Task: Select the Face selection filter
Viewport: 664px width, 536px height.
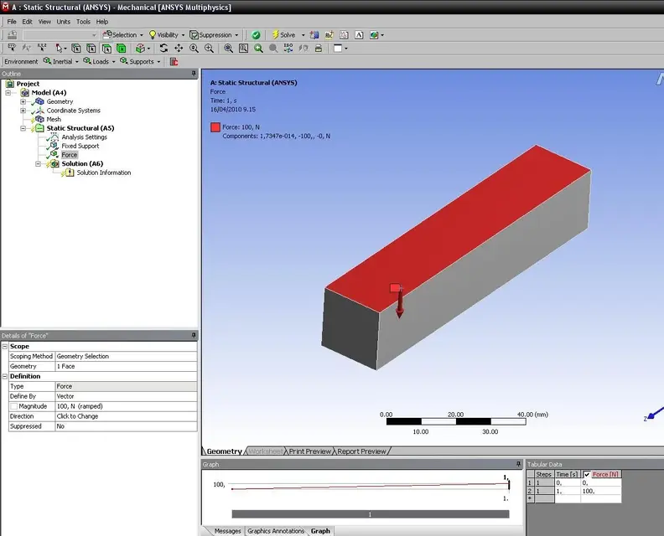Action: coord(106,49)
